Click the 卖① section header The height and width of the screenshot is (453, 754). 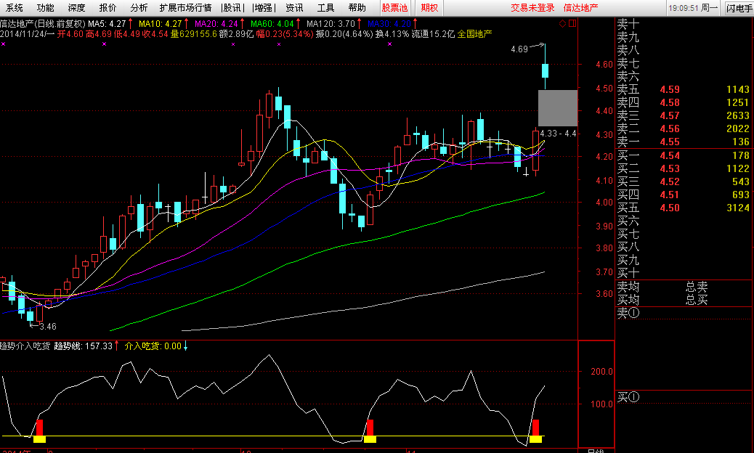(628, 313)
